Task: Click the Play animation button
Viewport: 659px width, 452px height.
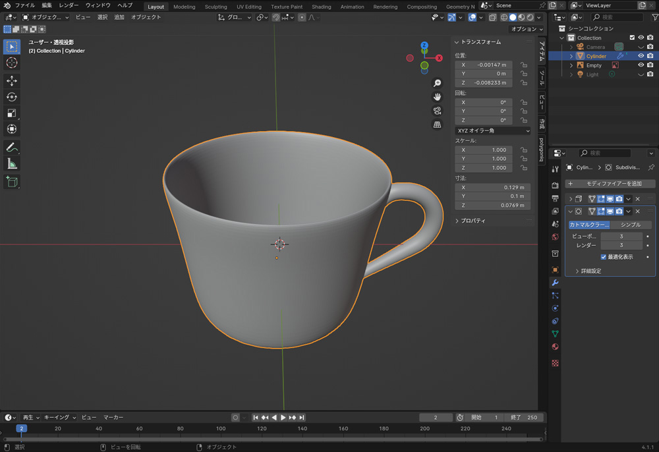Action: 283,418
